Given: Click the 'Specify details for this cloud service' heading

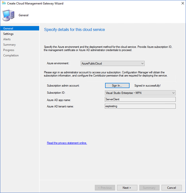Looking at the screenshot, I should click(x=74, y=30).
